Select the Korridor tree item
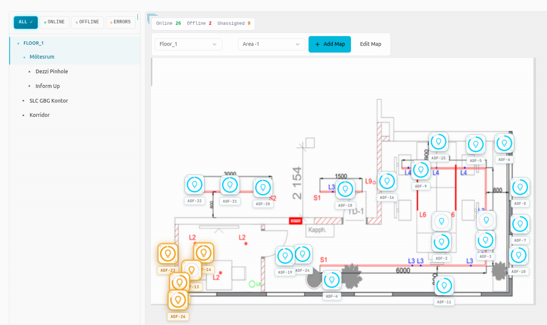 [39, 115]
